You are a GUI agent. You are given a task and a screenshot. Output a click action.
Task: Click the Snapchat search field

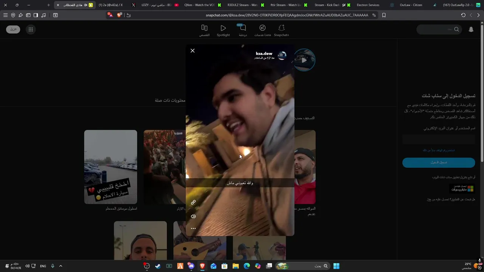pos(439,29)
